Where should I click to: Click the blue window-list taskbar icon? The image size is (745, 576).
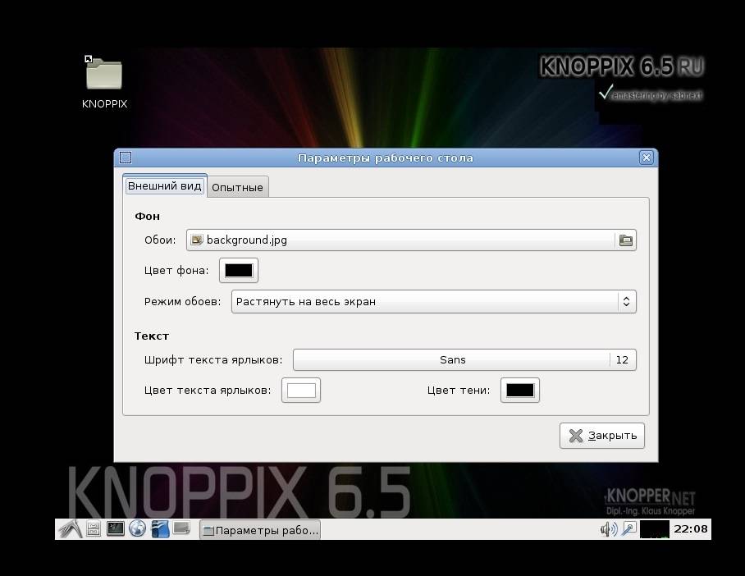pos(160,529)
